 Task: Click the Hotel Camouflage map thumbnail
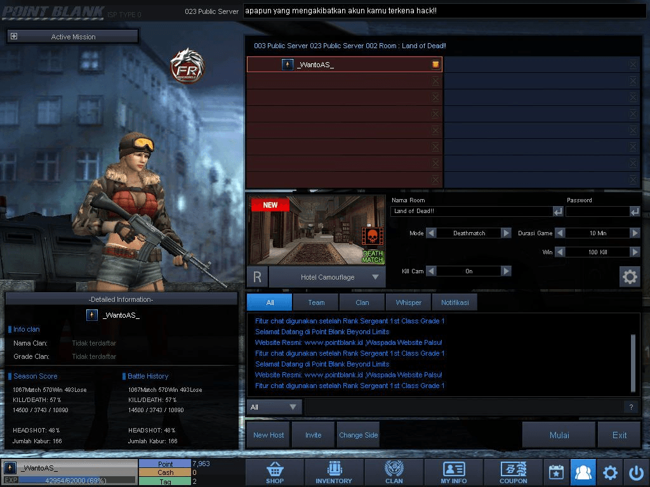(316, 230)
